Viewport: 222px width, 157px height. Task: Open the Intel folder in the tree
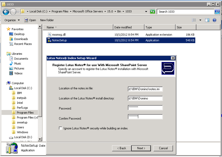pos(20,103)
